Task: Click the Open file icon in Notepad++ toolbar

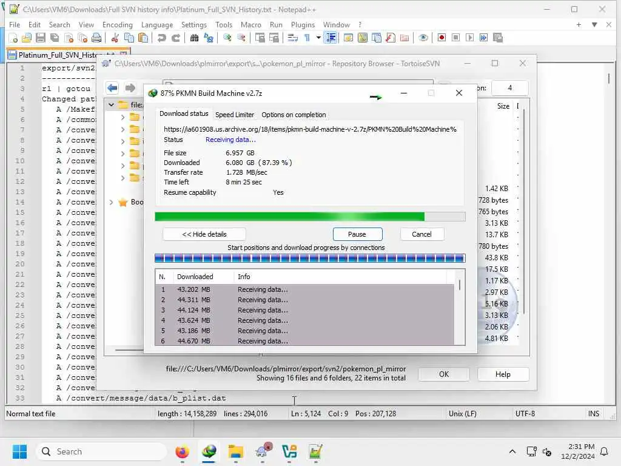Action: click(x=27, y=38)
